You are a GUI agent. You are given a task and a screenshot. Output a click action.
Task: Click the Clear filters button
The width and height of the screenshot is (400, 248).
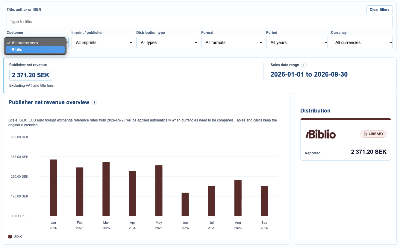coord(379,10)
